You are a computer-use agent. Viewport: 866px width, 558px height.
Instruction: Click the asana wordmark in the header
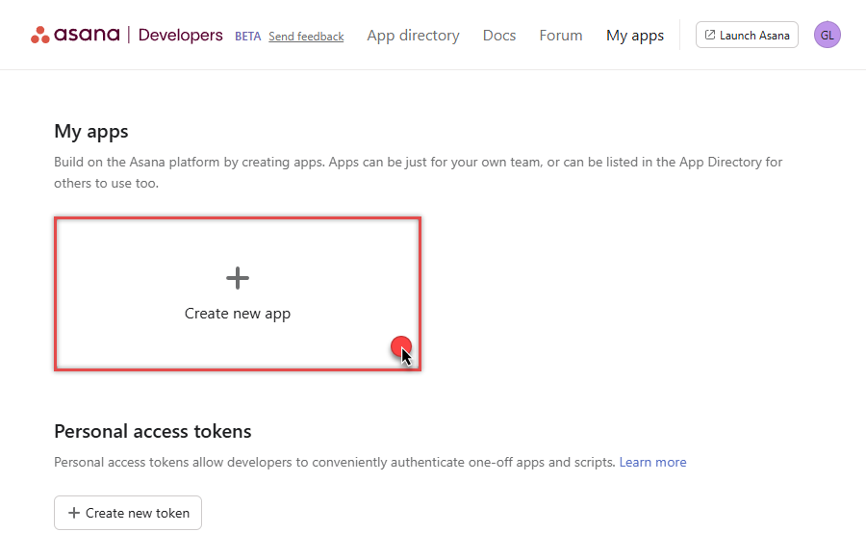pyautogui.click(x=87, y=35)
